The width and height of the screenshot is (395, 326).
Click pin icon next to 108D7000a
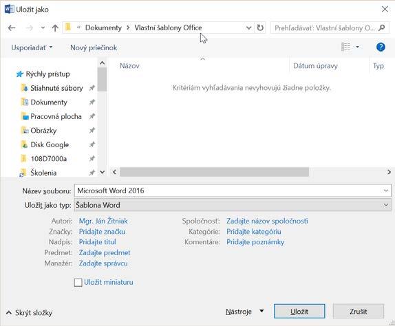(92, 158)
